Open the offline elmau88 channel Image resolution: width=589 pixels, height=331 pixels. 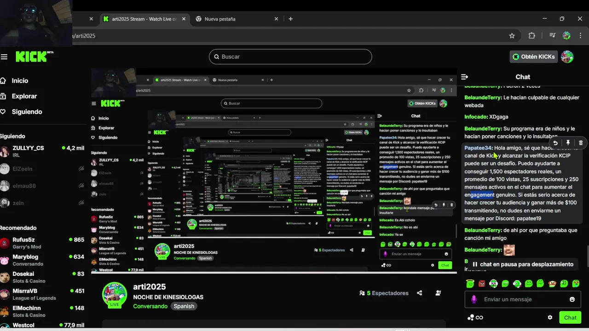tap(42, 186)
